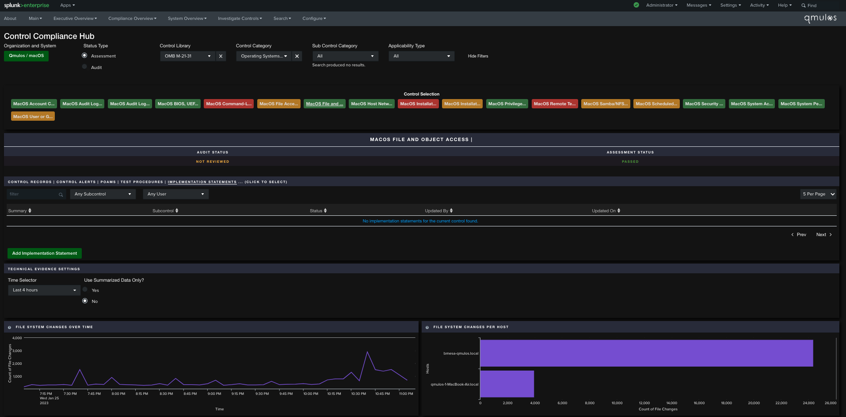Go to Next page of statements
The width and height of the screenshot is (846, 417).
pos(824,235)
